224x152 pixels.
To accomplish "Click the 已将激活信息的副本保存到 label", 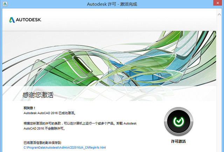I will 43,143.
